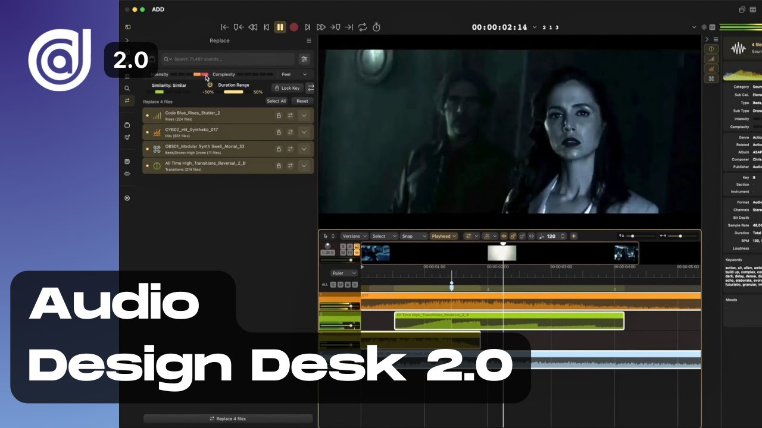
Task: Step back one frame
Action: [266, 27]
